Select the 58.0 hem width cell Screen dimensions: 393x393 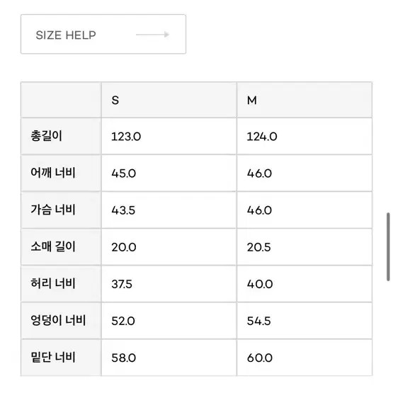(169, 357)
